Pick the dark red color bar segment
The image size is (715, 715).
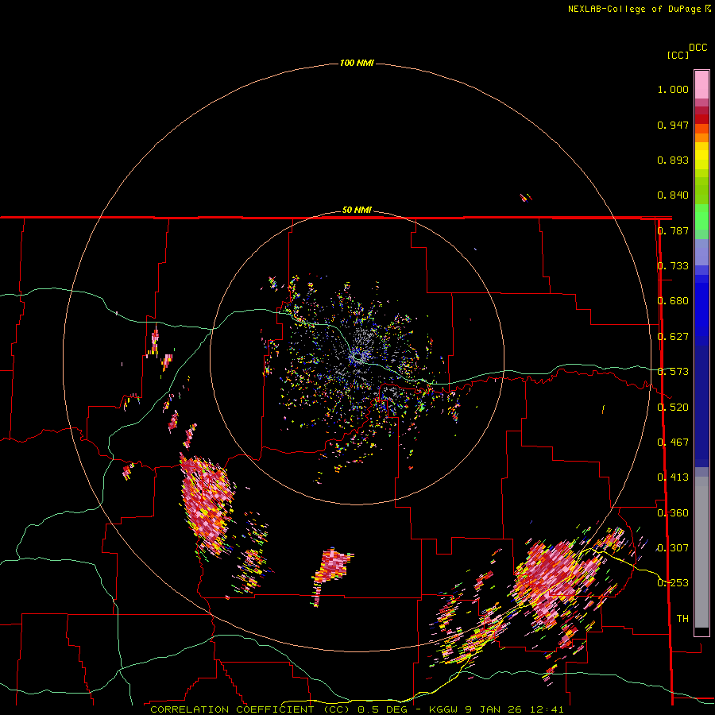(x=701, y=119)
